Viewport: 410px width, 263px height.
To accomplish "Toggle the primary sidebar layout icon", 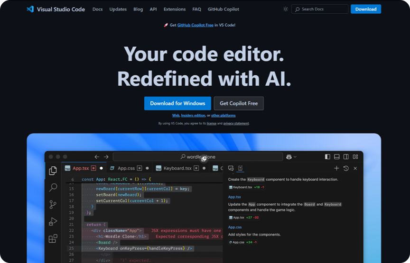I will tap(327, 157).
